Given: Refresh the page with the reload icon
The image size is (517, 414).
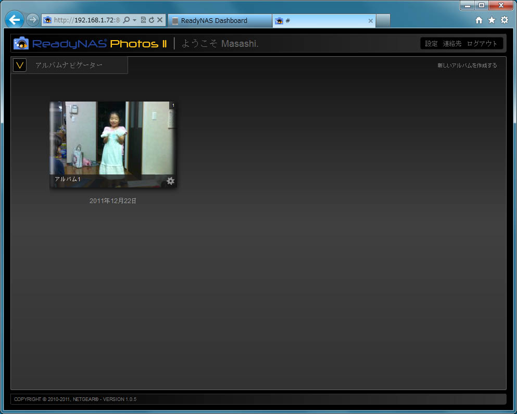Looking at the screenshot, I should (152, 20).
